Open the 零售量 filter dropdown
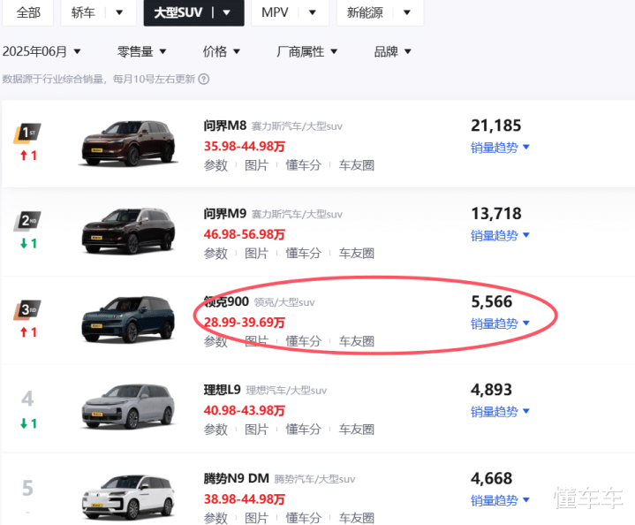 click(141, 51)
